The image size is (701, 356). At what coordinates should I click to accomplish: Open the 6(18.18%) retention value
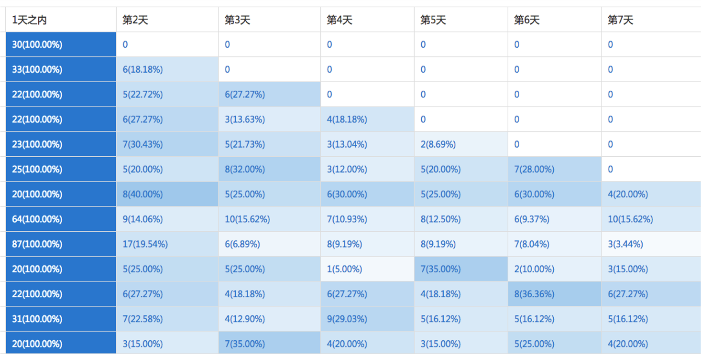pos(142,70)
